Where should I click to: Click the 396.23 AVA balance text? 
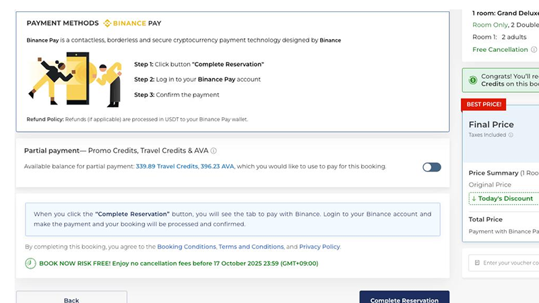point(217,166)
